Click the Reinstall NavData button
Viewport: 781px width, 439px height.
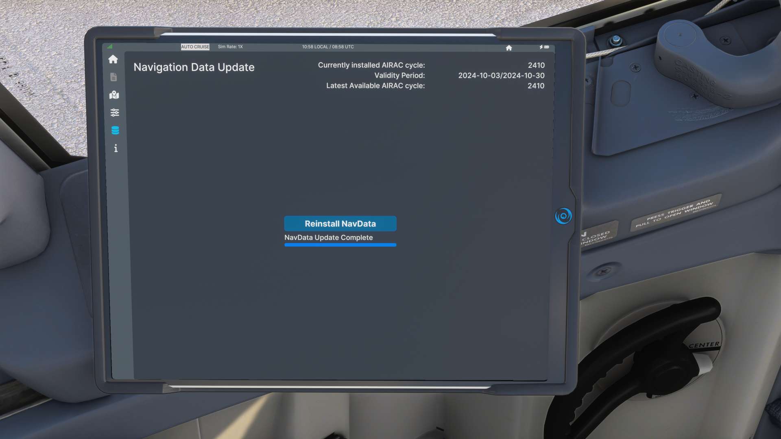[340, 224]
